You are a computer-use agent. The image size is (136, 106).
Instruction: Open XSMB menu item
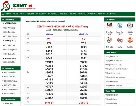click(8, 14)
